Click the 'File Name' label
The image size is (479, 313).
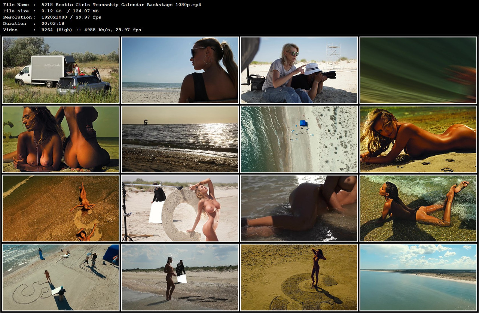tap(16, 4)
